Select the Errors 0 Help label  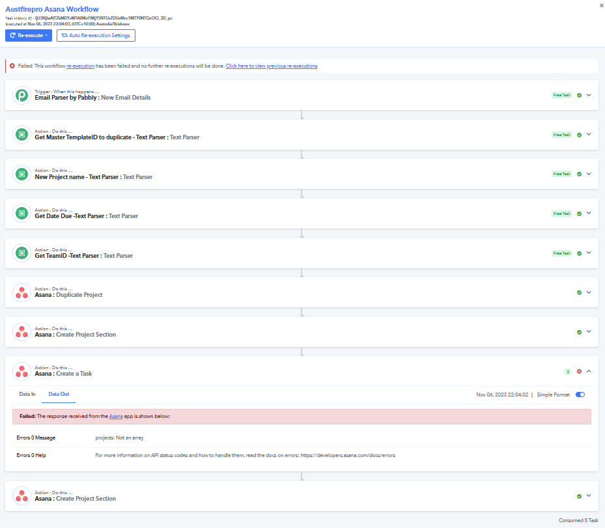(31, 456)
